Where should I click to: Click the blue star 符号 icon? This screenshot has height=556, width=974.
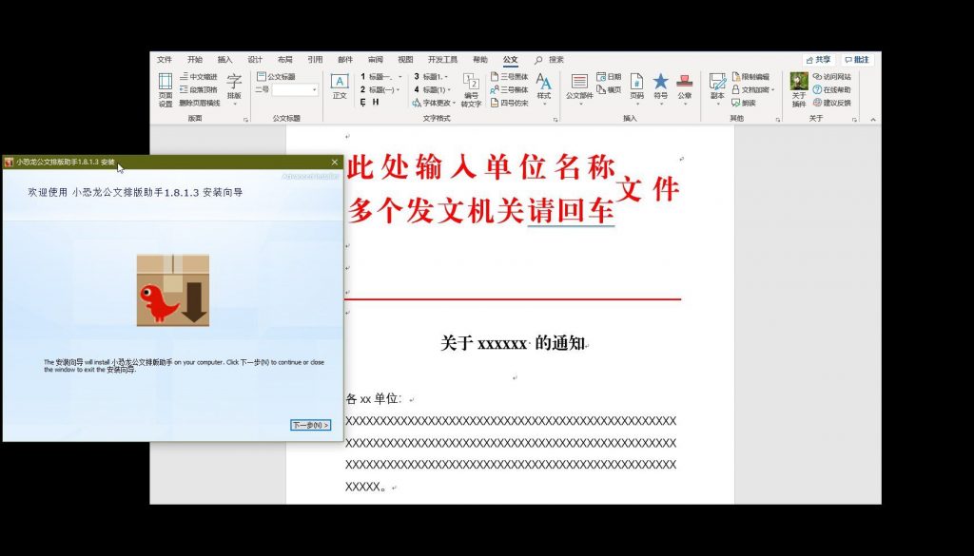(x=660, y=86)
